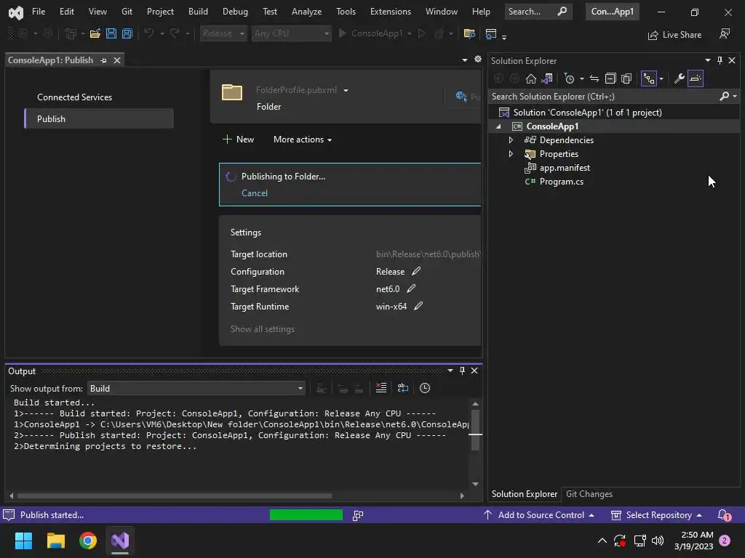Viewport: 745px width, 558px height.
Task: Switch between solutions and folder views
Action: [x=547, y=78]
